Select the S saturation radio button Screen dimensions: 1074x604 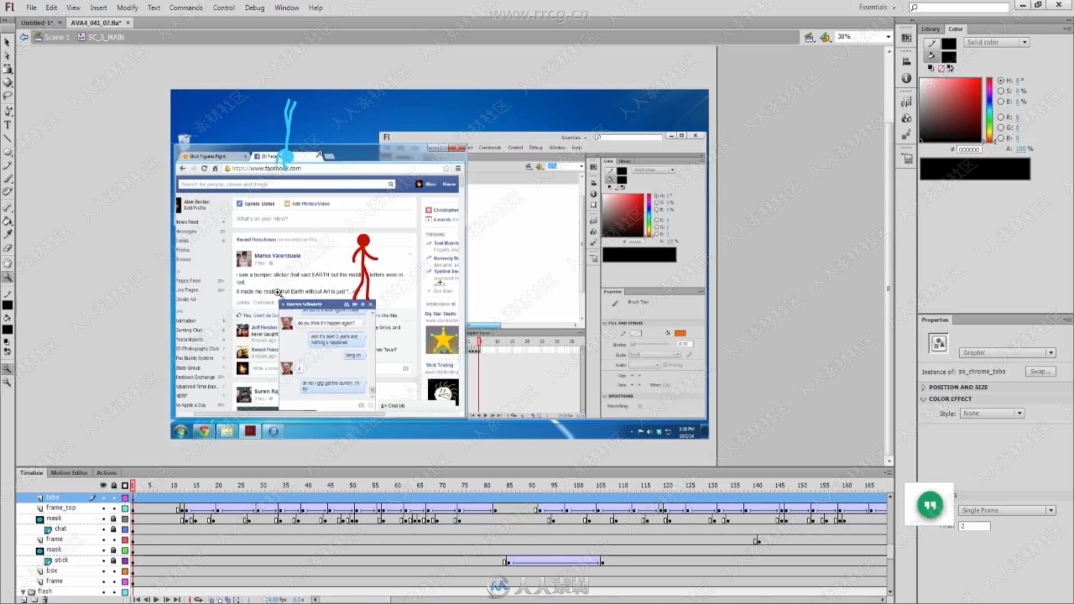coord(1001,91)
